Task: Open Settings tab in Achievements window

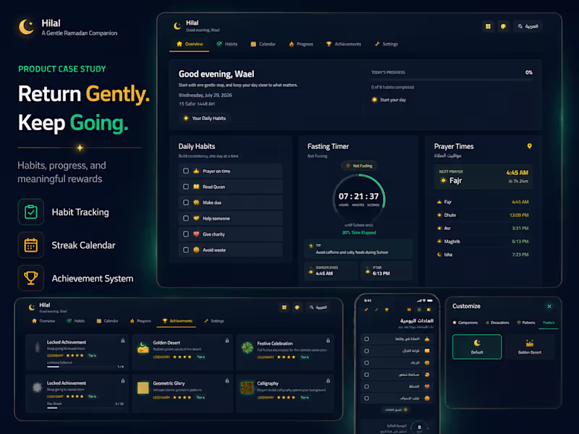Action: point(214,320)
